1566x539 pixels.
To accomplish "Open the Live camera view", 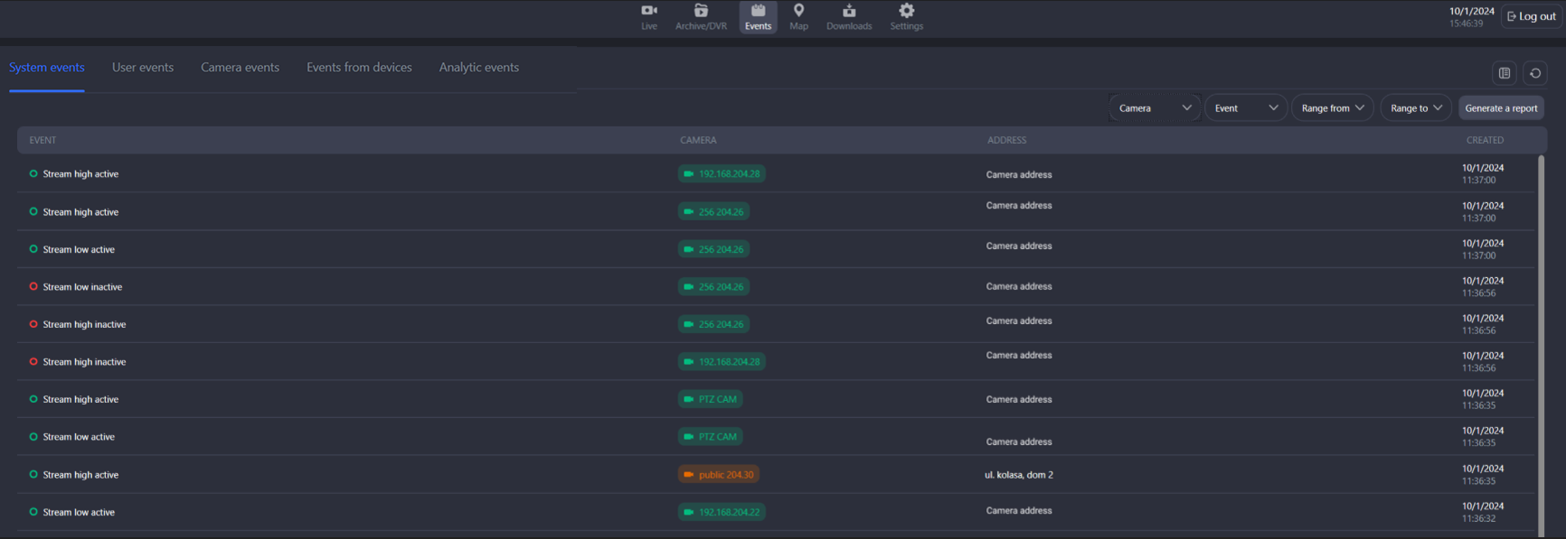I will 649,16.
